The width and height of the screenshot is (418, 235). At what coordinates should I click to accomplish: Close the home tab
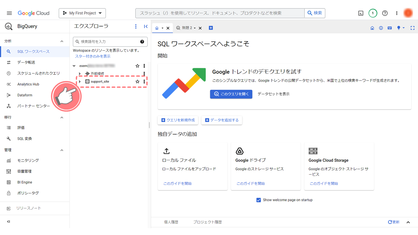point(168,28)
